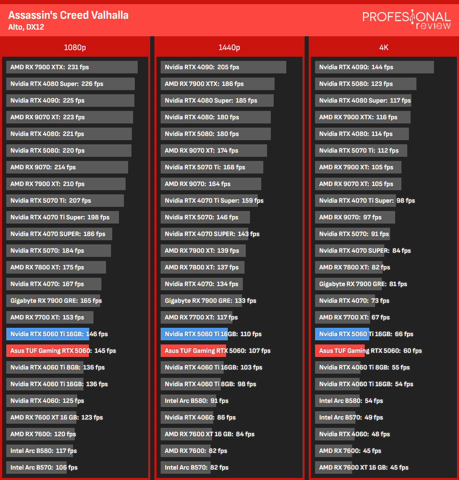Click blue RTX 5060 Ti 16GB: 66 fps bar
This screenshot has height=480, width=459.
[342, 334]
